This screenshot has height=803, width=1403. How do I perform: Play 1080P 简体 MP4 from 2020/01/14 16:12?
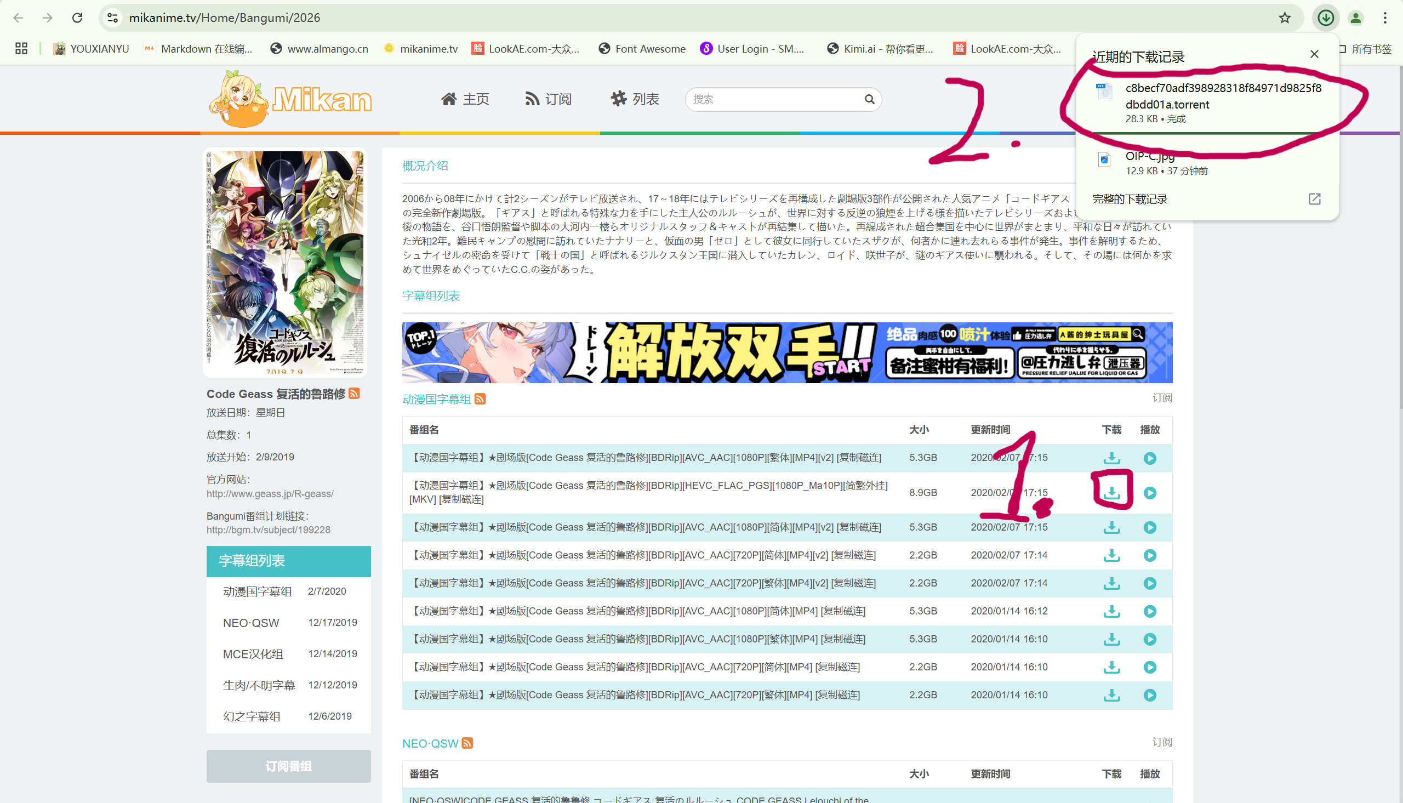pyautogui.click(x=1149, y=611)
